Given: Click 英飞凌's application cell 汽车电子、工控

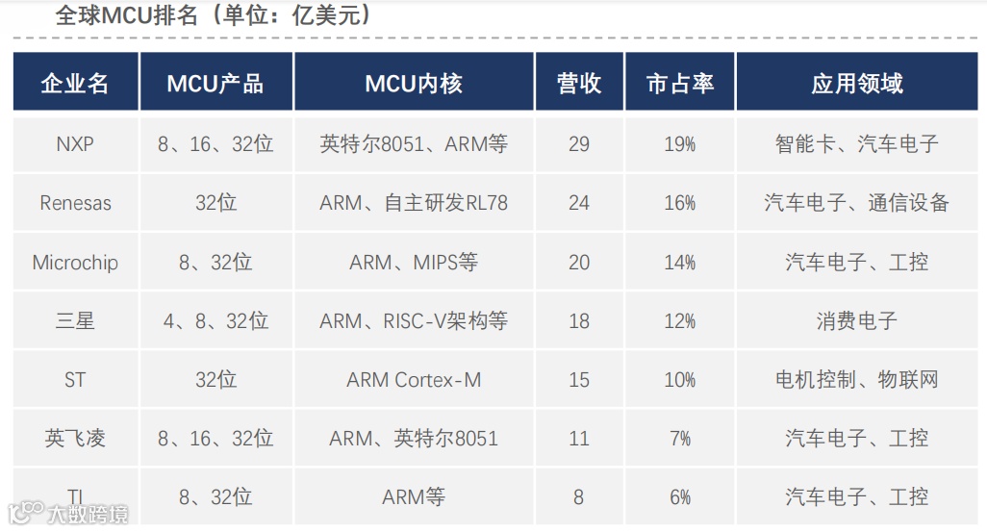Looking at the screenshot, I should [x=857, y=438].
